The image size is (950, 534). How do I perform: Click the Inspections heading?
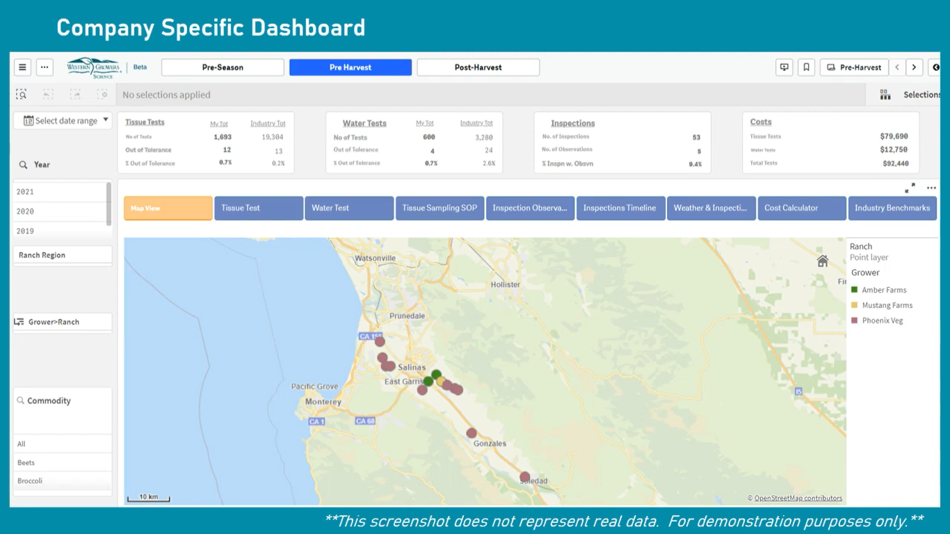(x=573, y=123)
